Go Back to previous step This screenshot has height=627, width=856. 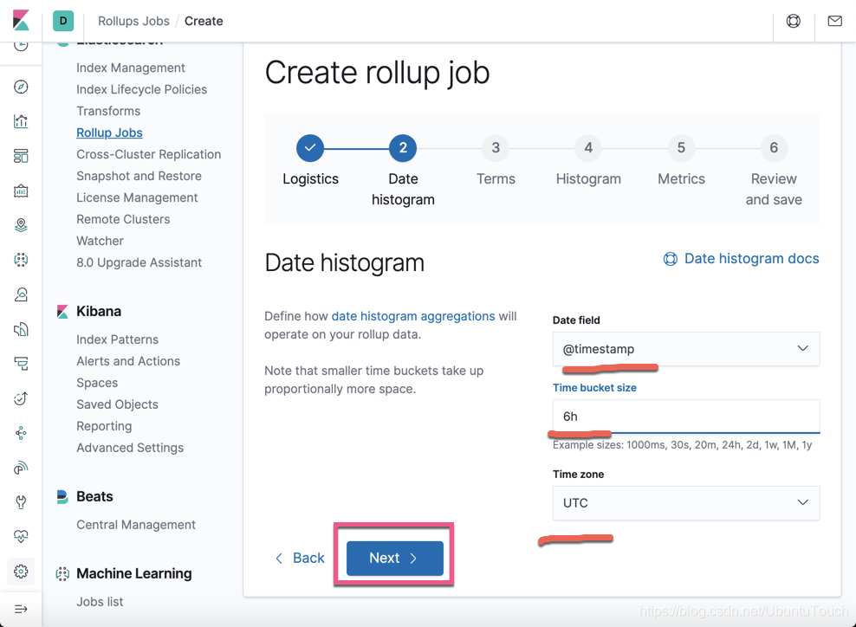[x=300, y=558]
